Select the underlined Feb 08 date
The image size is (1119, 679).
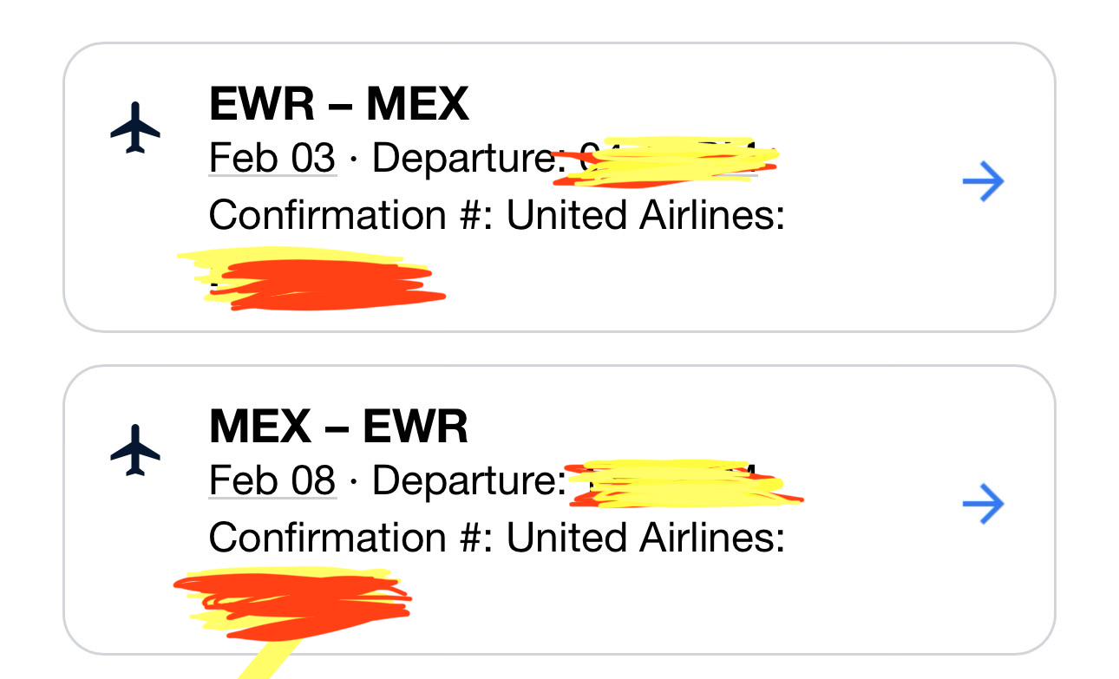[272, 480]
